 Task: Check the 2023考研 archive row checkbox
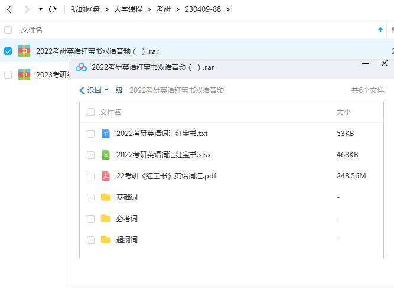8,74
